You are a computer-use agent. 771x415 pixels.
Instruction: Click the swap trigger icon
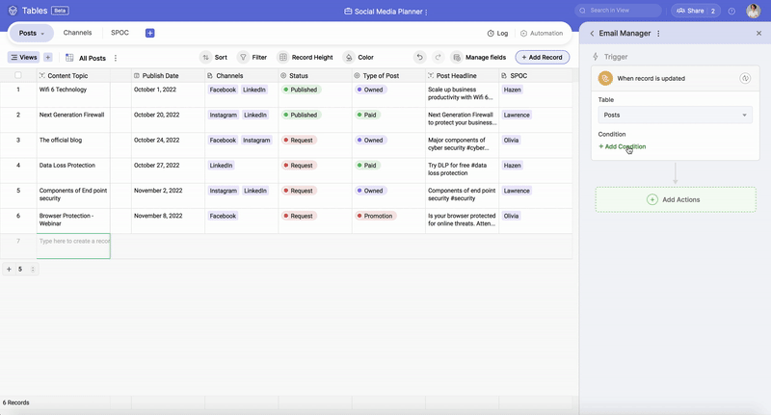coord(745,79)
